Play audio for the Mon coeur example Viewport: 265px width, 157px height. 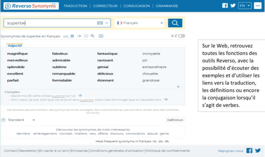[166, 99]
